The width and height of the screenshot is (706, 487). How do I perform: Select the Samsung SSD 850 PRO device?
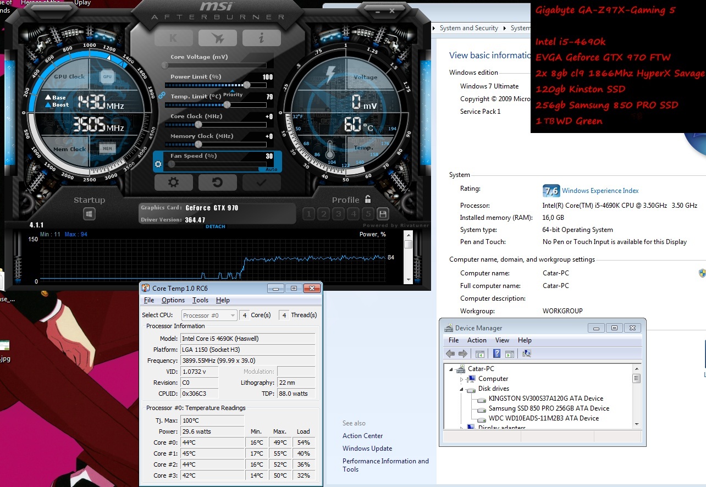548,408
